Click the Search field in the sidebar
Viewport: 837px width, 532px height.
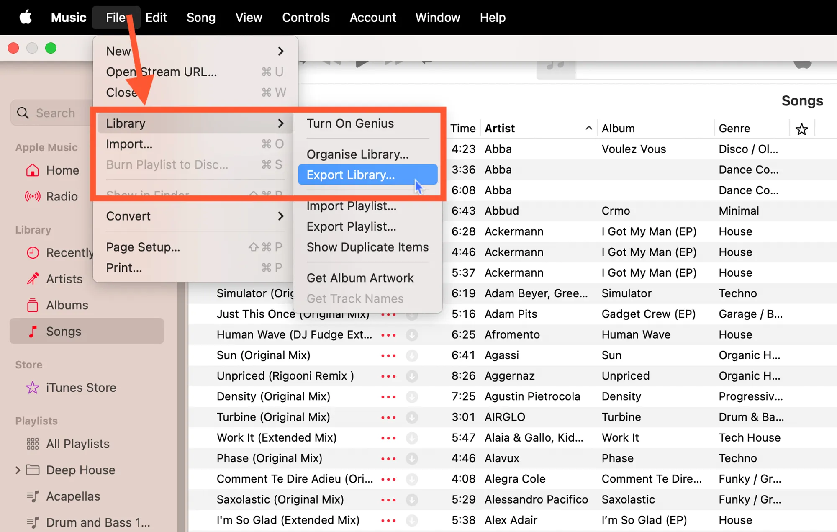tap(55, 113)
